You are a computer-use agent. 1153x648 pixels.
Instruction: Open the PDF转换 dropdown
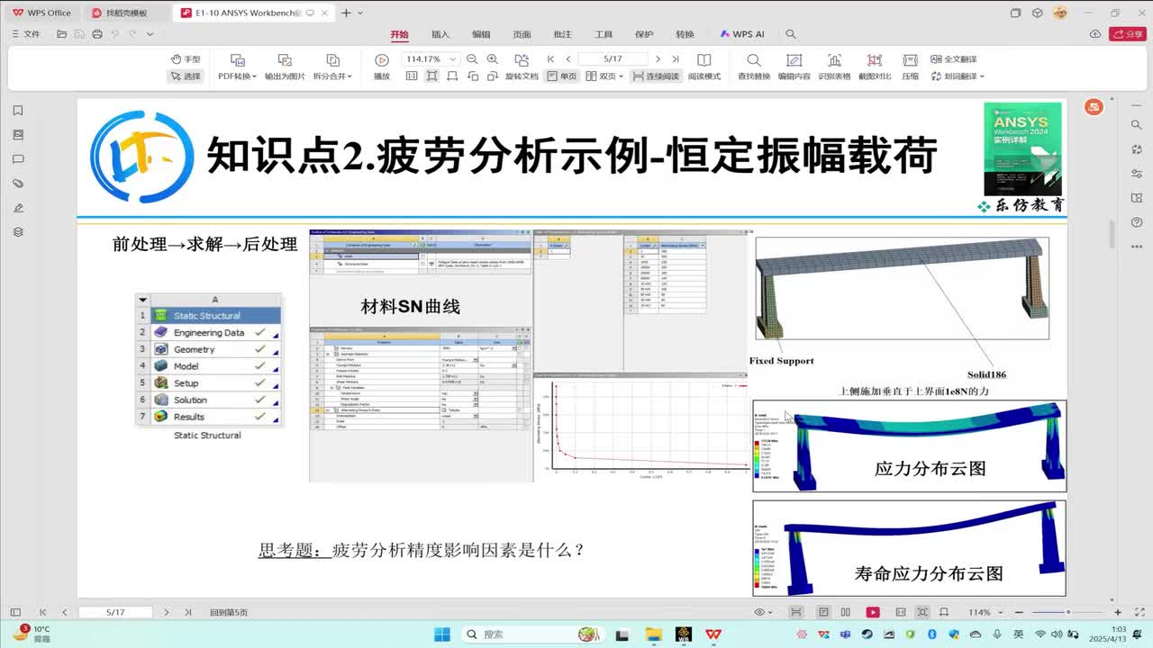(237, 76)
